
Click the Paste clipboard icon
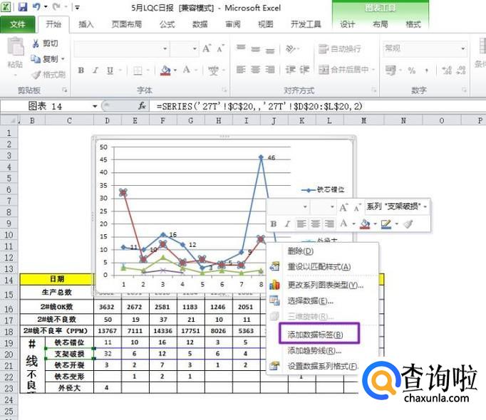point(15,46)
